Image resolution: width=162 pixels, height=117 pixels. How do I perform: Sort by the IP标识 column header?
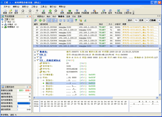[x=117, y=24]
